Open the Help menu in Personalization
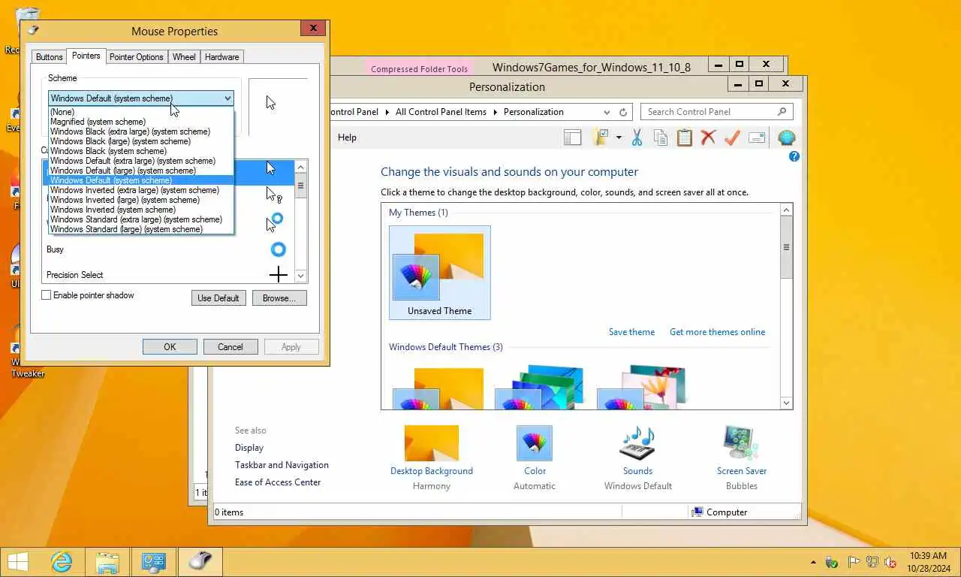 347,137
